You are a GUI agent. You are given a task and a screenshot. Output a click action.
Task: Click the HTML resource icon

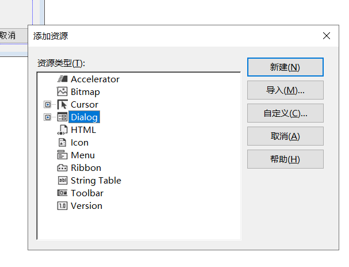[x=63, y=130]
